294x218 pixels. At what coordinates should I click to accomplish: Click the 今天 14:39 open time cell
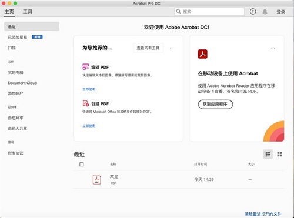point(204,180)
